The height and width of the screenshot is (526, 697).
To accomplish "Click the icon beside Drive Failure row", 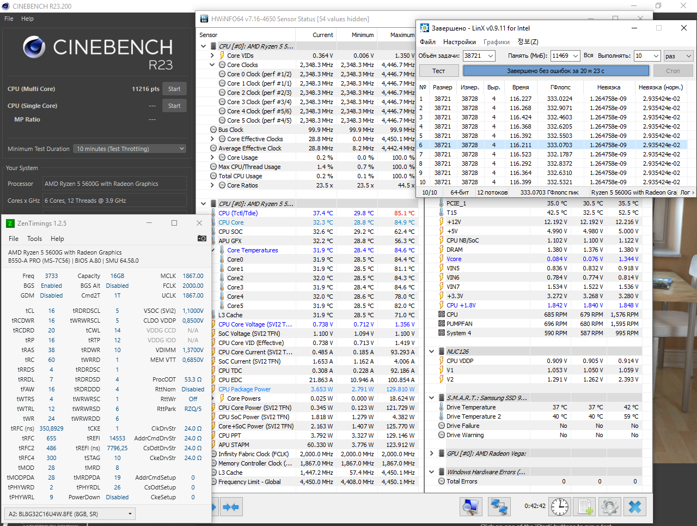I will tap(442, 426).
